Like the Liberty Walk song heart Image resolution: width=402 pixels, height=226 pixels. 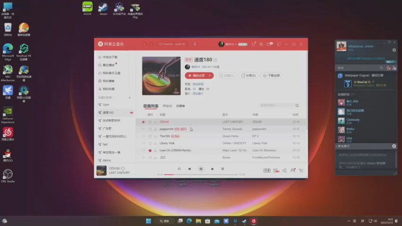[150, 143]
